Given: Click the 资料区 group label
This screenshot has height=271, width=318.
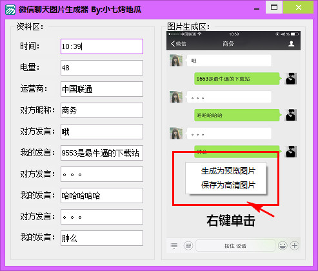Looking at the screenshot, I should point(30,27).
